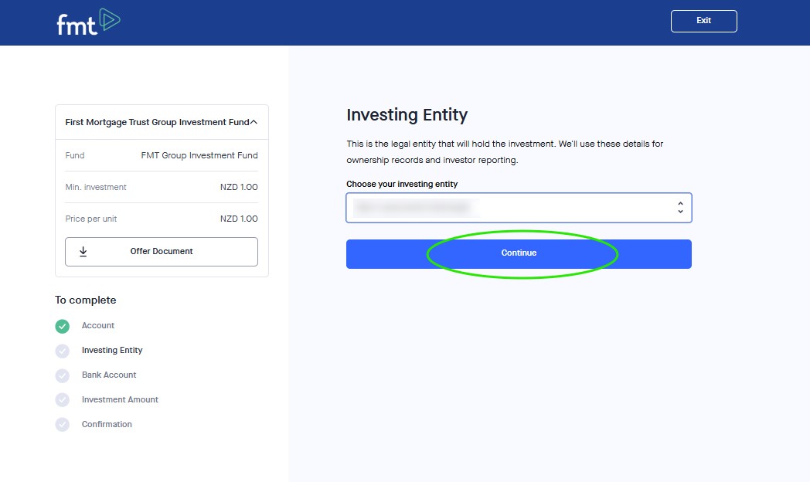Select the Confirmation step label
The width and height of the screenshot is (810, 482).
point(107,425)
